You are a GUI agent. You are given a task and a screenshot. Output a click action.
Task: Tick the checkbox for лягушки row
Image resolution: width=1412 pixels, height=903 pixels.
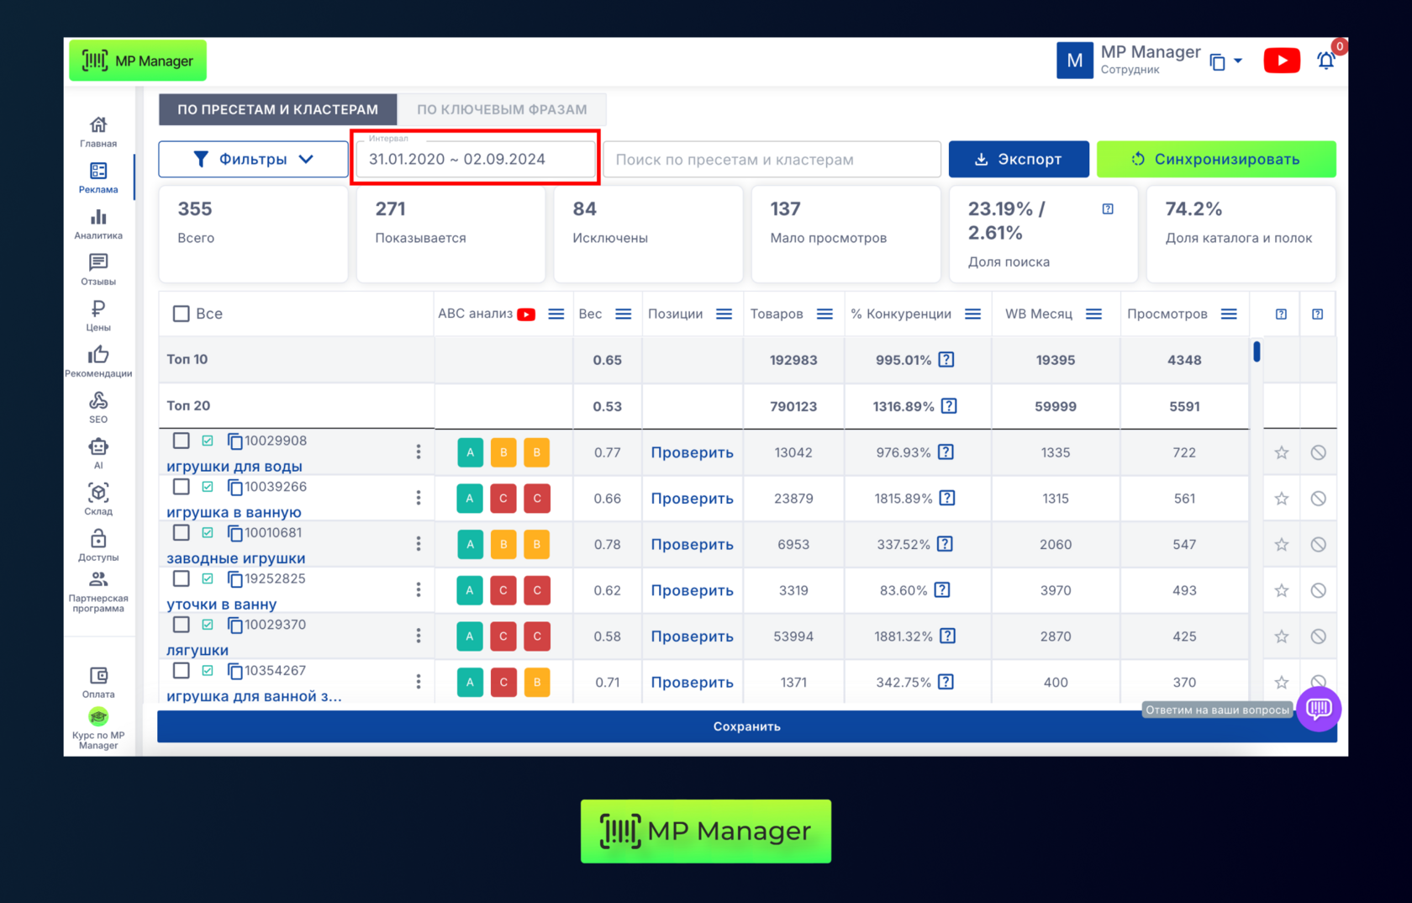coord(182,625)
